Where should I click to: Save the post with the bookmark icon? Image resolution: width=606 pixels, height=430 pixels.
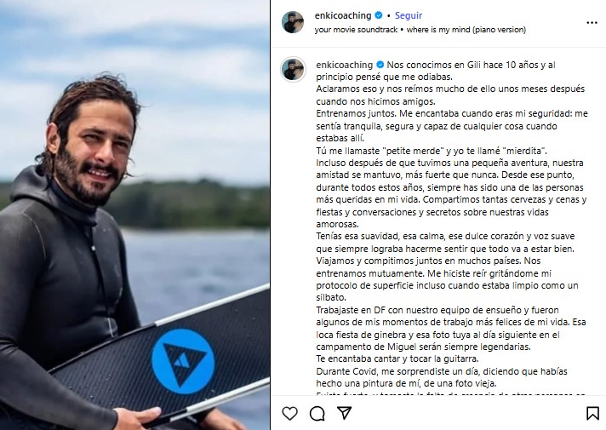click(592, 413)
